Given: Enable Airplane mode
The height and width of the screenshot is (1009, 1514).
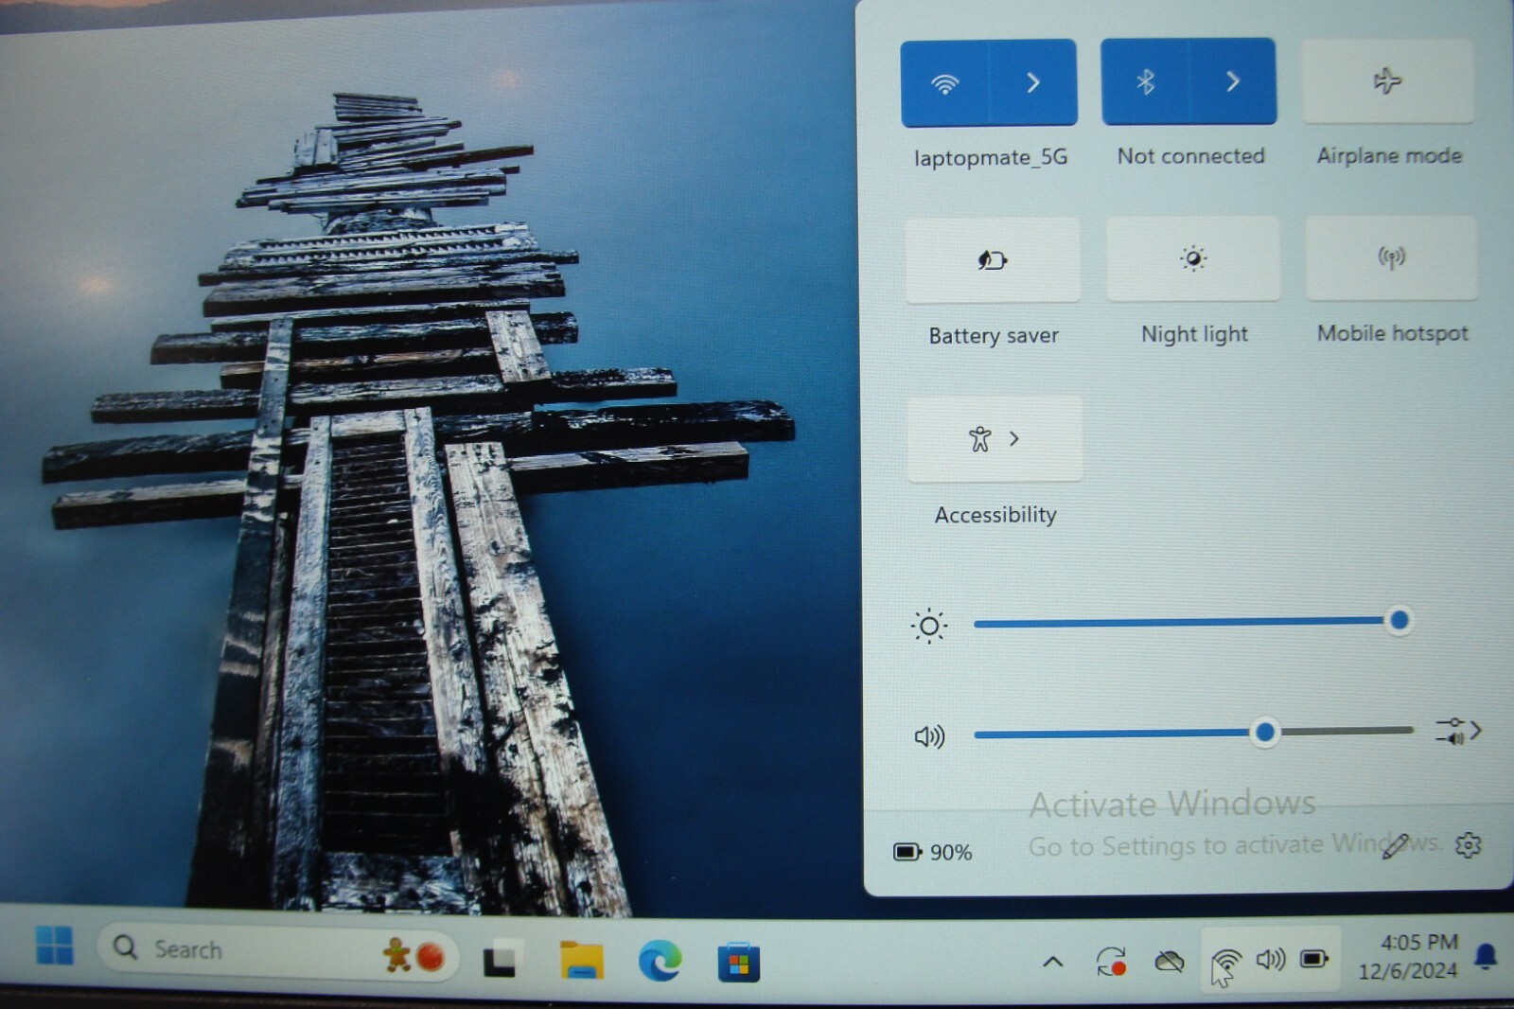Looking at the screenshot, I should point(1388,81).
